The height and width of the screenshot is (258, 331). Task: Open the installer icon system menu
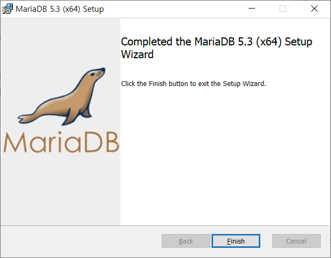pyautogui.click(x=7, y=9)
